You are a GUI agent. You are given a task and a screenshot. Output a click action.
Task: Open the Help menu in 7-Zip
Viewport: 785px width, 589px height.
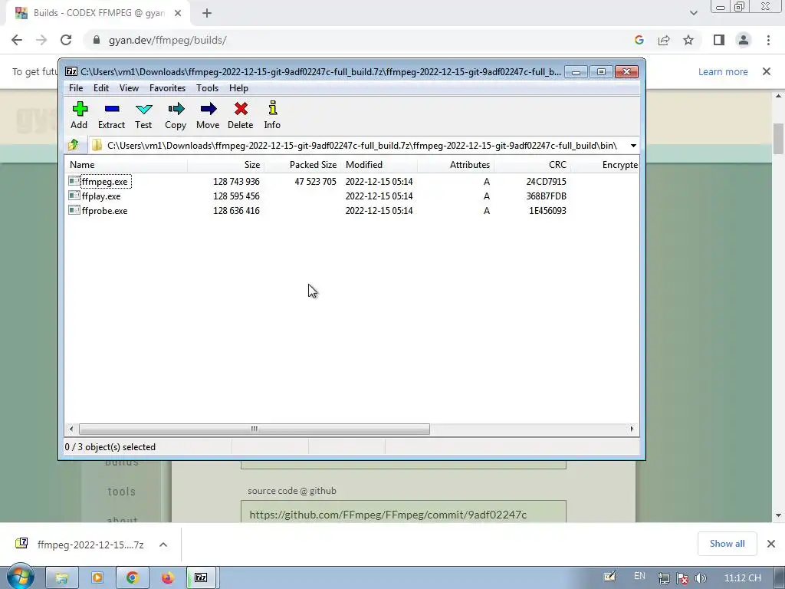point(238,88)
